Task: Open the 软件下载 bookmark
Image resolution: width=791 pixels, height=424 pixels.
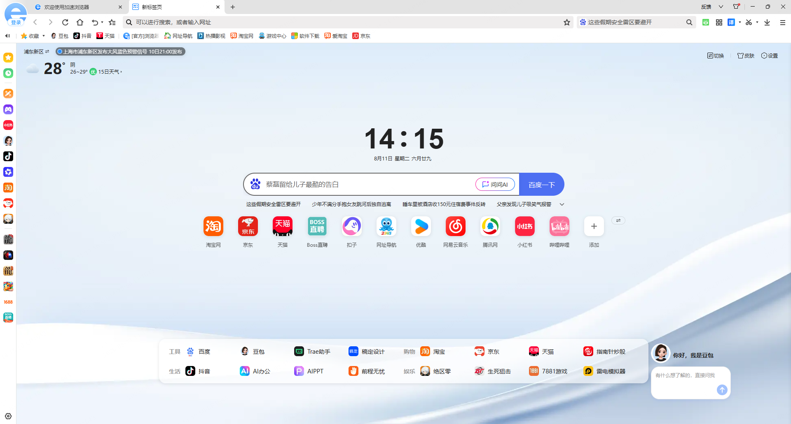Action: coord(305,36)
